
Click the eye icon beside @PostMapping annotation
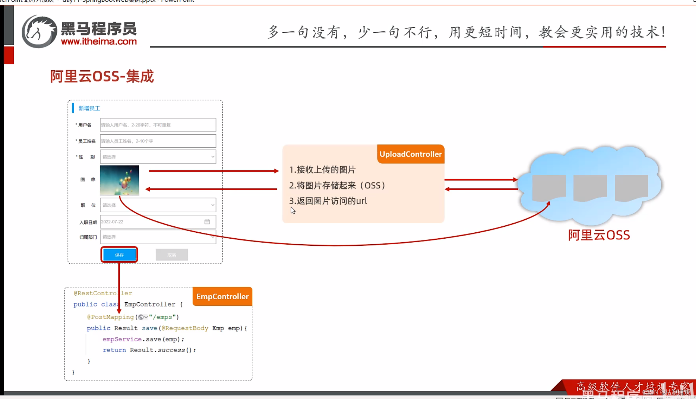click(141, 317)
